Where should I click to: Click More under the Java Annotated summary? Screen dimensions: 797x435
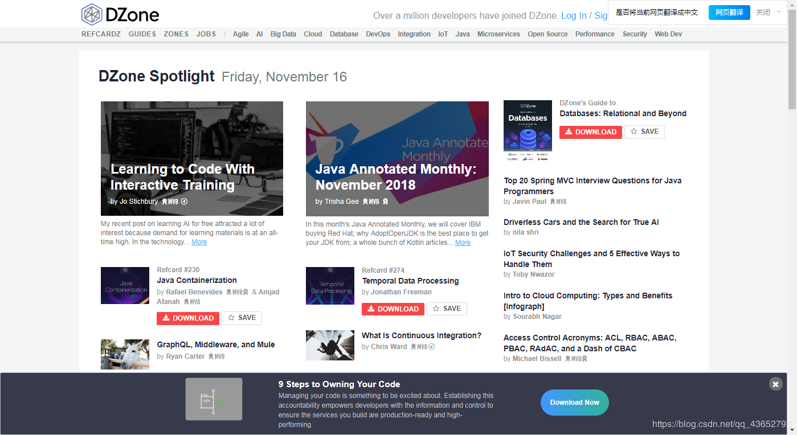(x=463, y=243)
